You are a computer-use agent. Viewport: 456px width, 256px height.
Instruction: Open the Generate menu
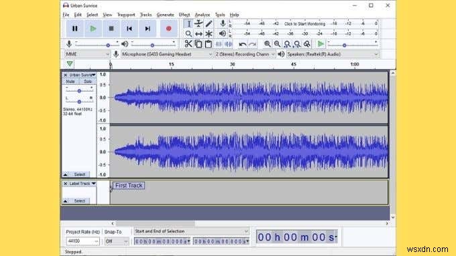coord(165,15)
